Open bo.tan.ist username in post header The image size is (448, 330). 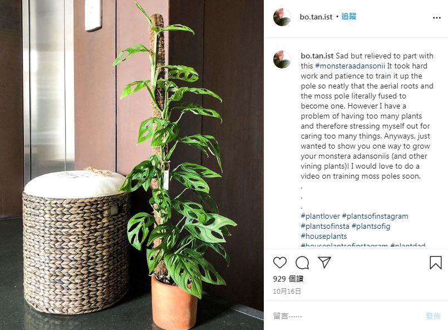(x=316, y=17)
